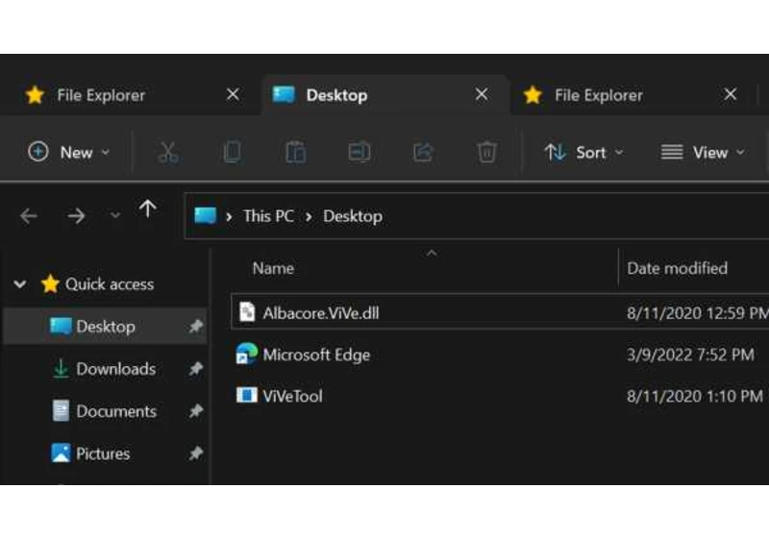Select the ViVeTool file name
Image resolution: width=769 pixels, height=538 pixels.
[292, 396]
